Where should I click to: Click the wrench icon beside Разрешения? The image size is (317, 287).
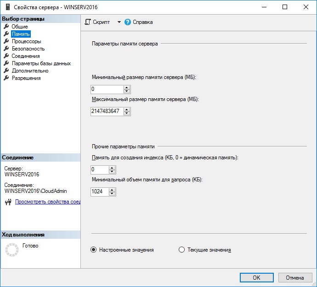click(6, 78)
